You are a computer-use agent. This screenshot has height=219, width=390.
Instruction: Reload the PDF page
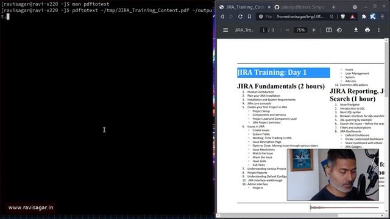[240, 16]
